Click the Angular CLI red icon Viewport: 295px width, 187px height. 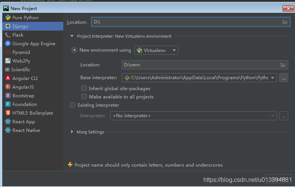(8, 78)
